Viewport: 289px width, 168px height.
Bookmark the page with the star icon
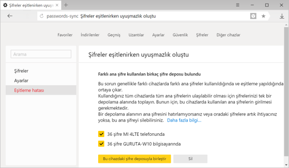[x=263, y=16]
